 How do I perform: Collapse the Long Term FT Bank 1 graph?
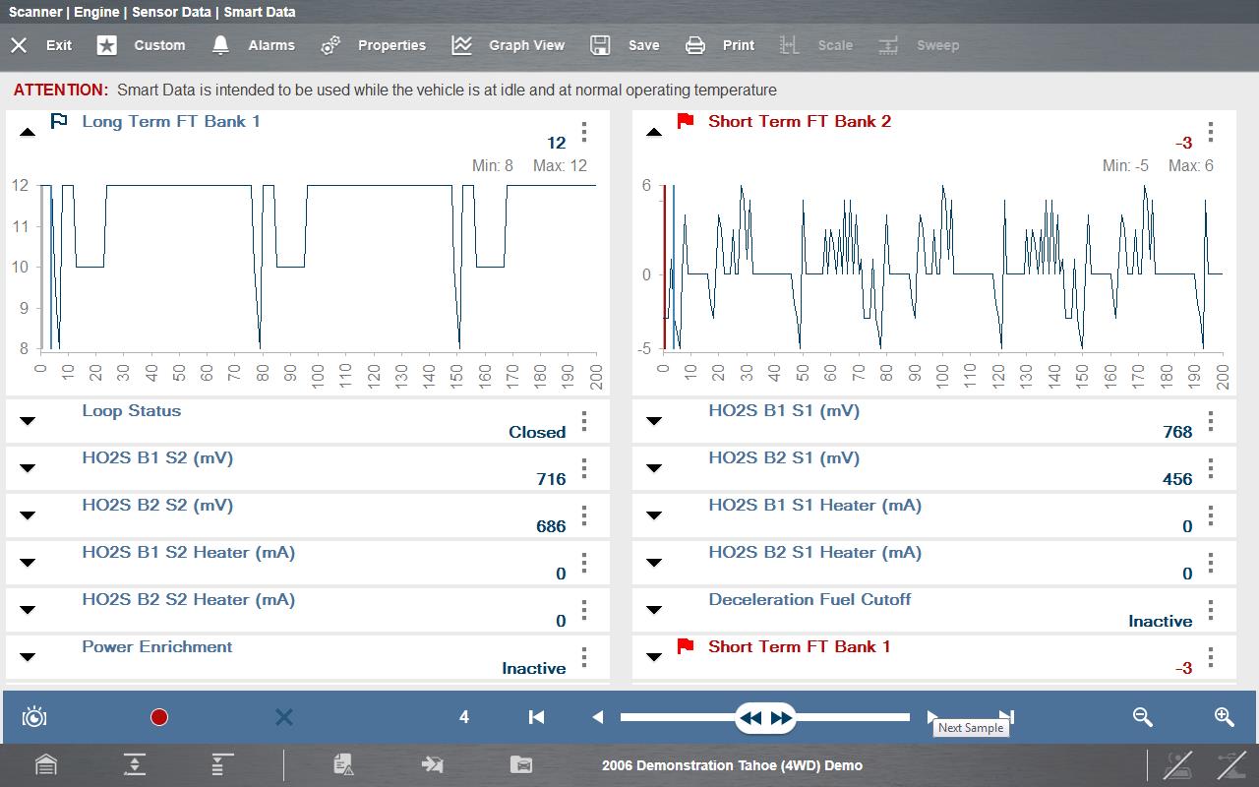pyautogui.click(x=28, y=132)
